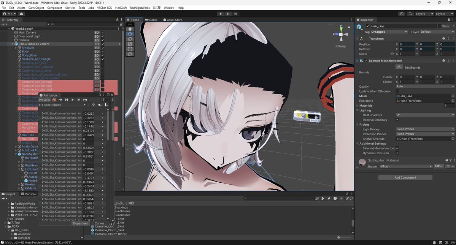This screenshot has height=245, width=456.
Task: Click the filter by selection icon in Animation
Action: click(x=93, y=105)
